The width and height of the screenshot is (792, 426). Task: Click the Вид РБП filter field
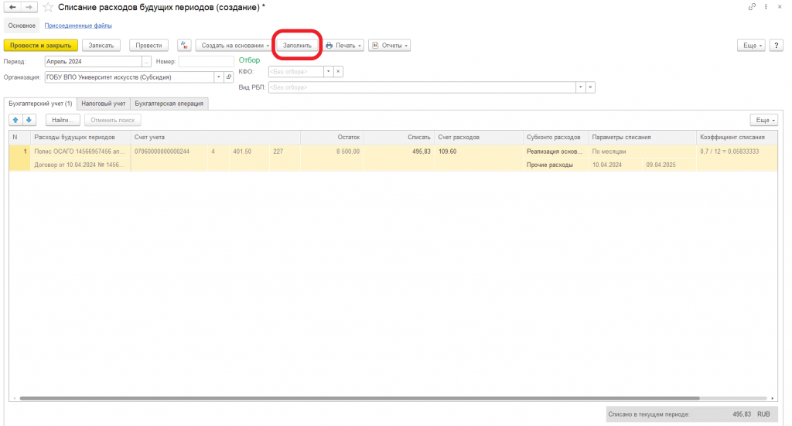point(422,87)
